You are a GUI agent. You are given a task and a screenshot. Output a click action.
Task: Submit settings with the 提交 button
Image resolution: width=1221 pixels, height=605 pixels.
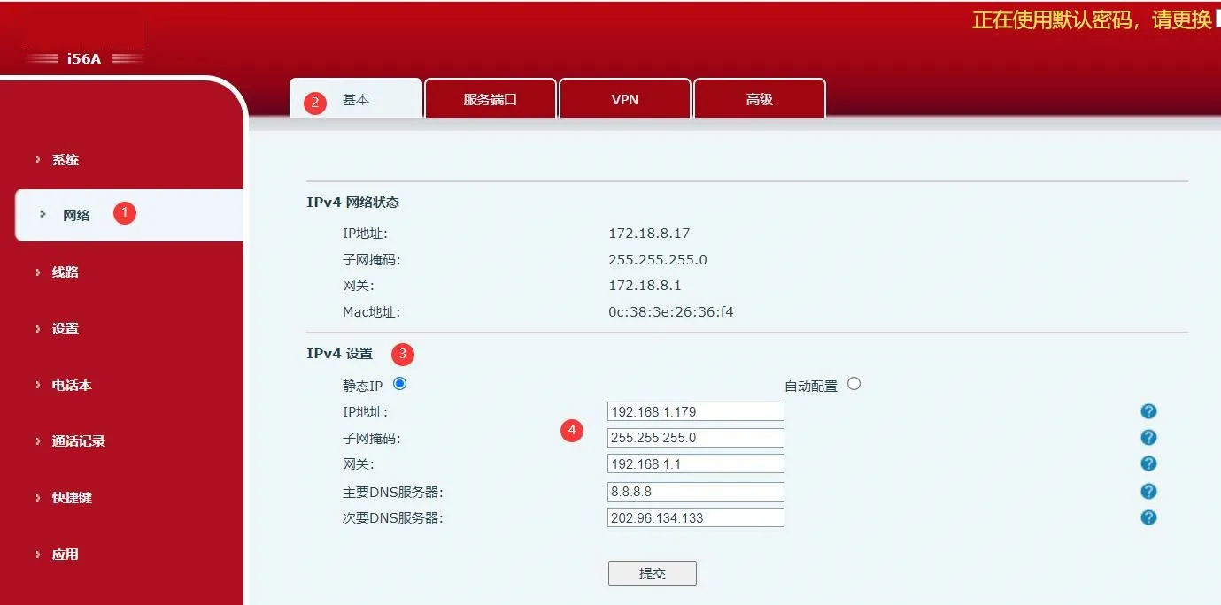coord(652,572)
